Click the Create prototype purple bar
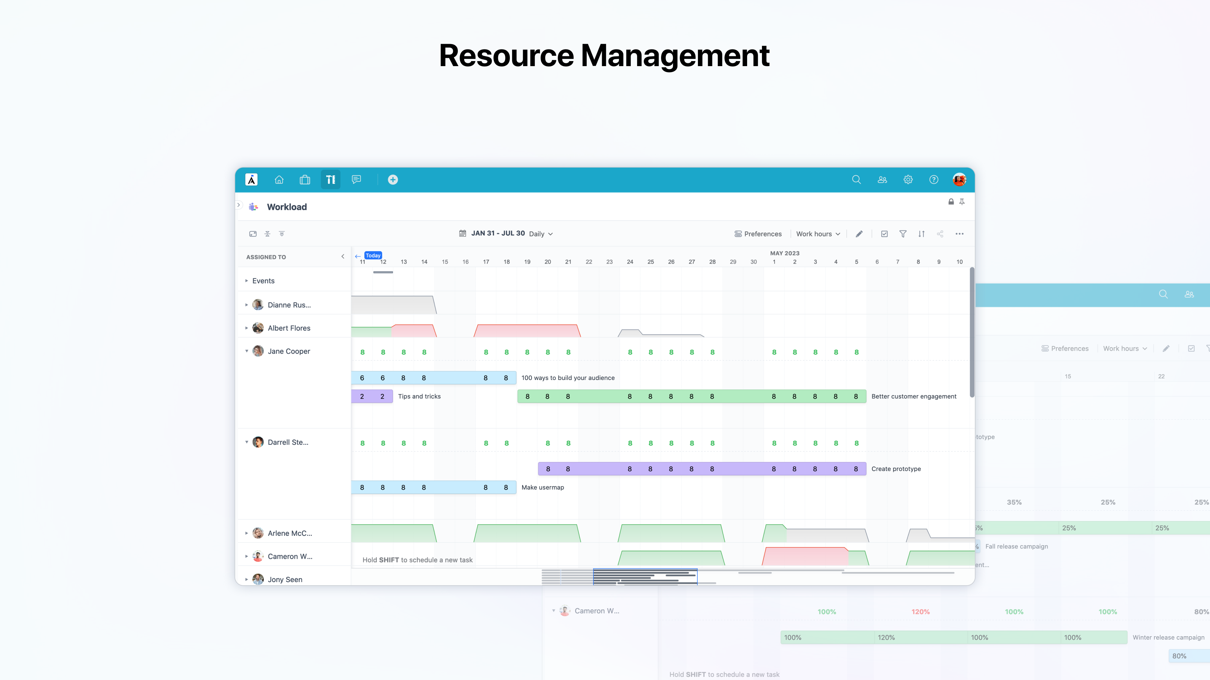Image resolution: width=1210 pixels, height=680 pixels. 702,469
